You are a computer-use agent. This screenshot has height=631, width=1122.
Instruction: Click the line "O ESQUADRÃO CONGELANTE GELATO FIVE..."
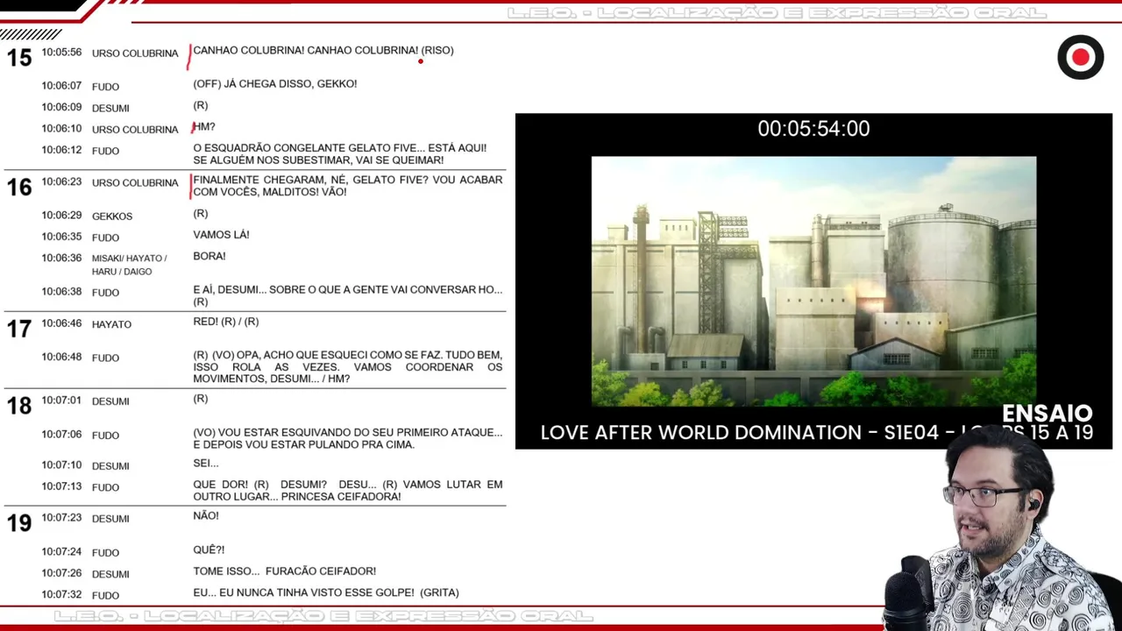coord(339,154)
